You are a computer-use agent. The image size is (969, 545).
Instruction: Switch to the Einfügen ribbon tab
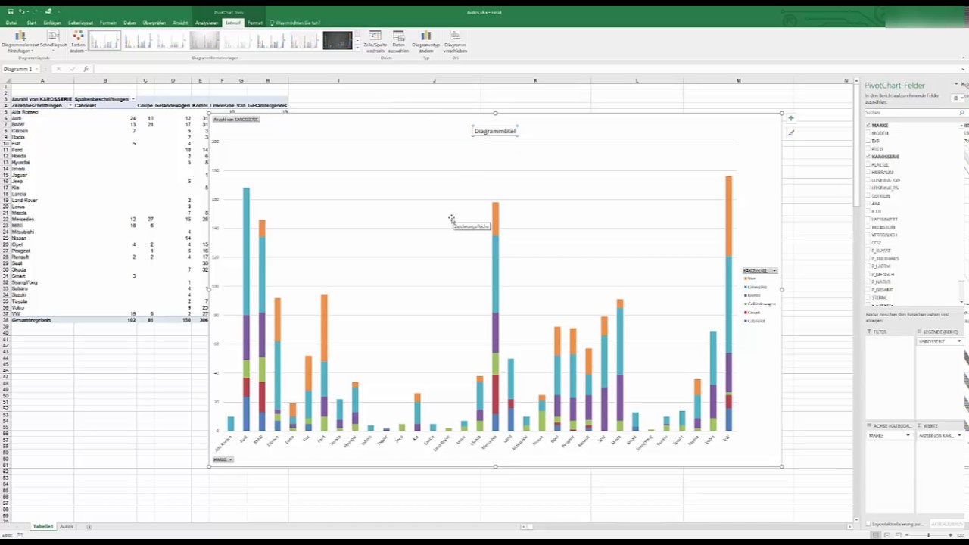(x=52, y=23)
